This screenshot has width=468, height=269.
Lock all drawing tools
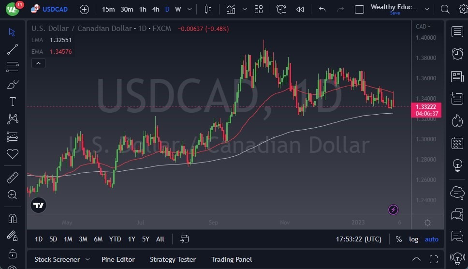[x=12, y=254]
